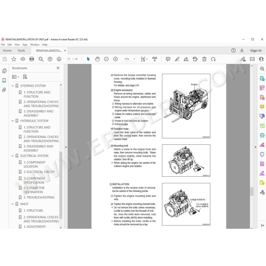Print the document
The image size is (266, 266).
coord(32,59)
